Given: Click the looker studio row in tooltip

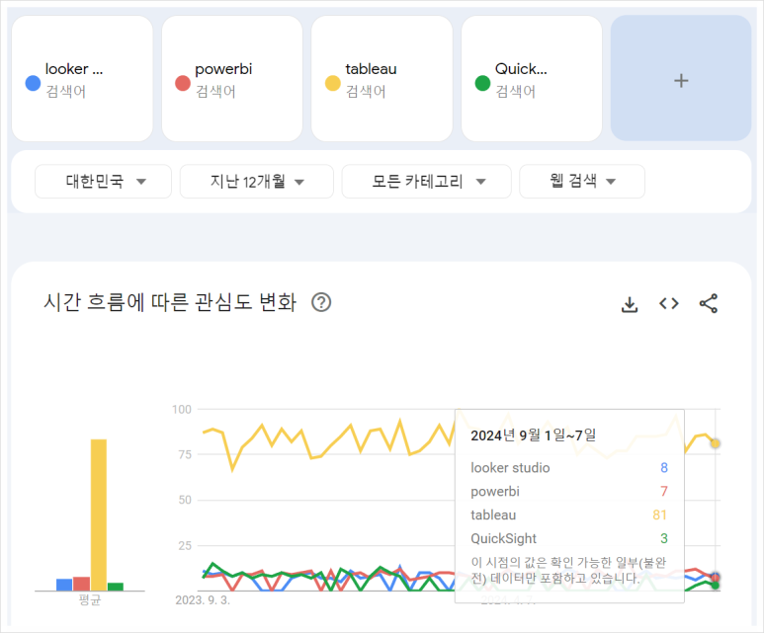Looking at the screenshot, I should click(x=569, y=467).
